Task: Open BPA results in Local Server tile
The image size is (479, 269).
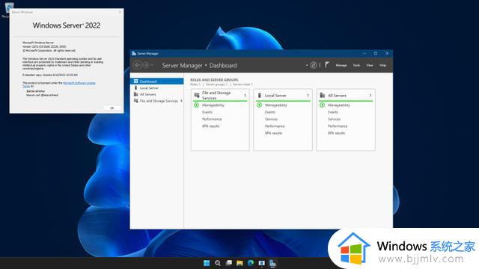Action: coord(273,133)
